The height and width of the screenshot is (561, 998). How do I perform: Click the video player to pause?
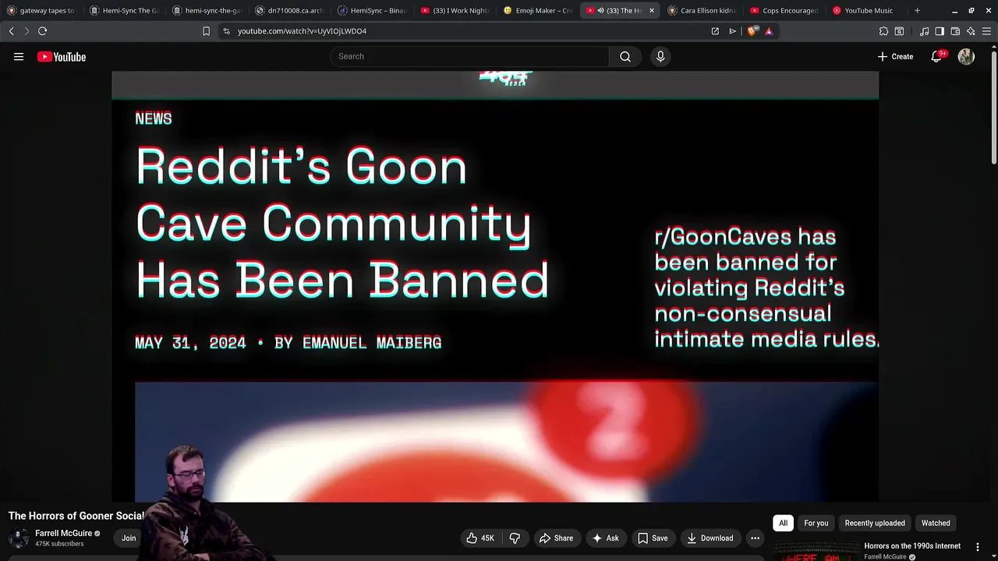(495, 287)
